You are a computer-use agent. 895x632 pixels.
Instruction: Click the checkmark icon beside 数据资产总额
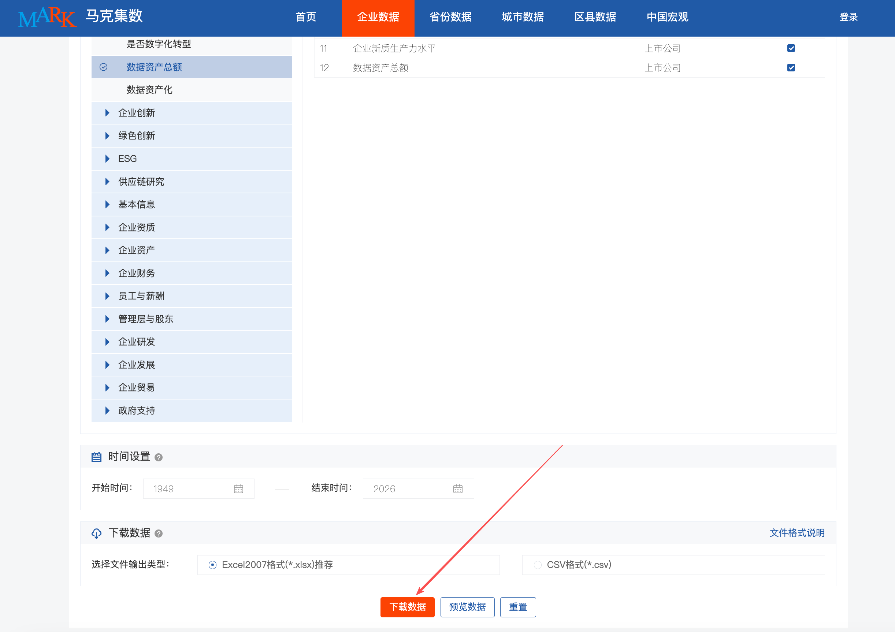tap(104, 67)
